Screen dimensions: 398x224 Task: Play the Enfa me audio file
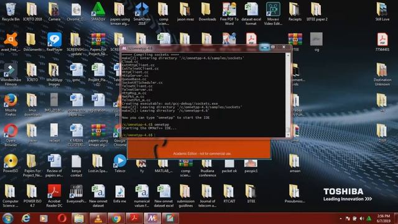pos(120,194)
